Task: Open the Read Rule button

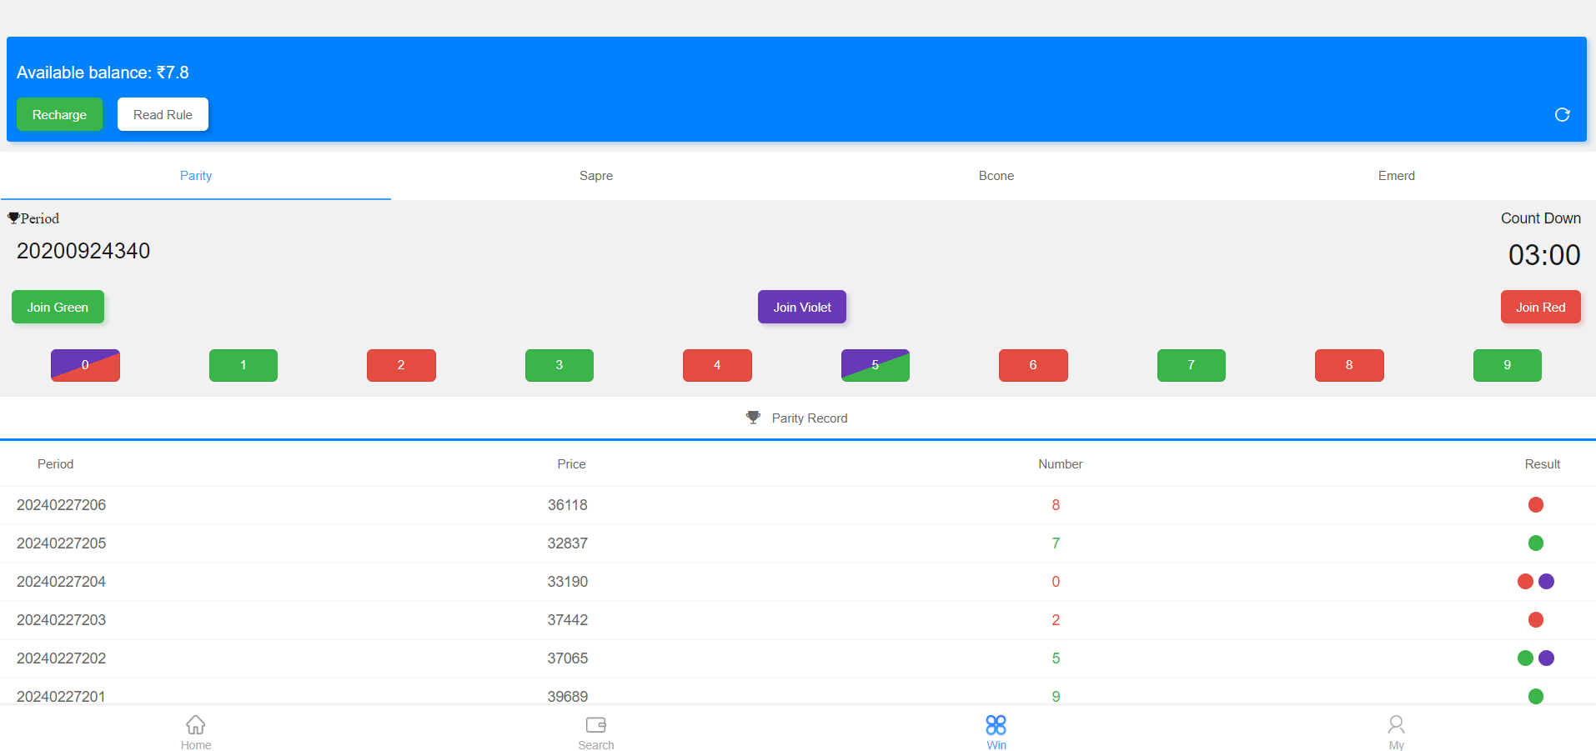Action: [x=163, y=115]
